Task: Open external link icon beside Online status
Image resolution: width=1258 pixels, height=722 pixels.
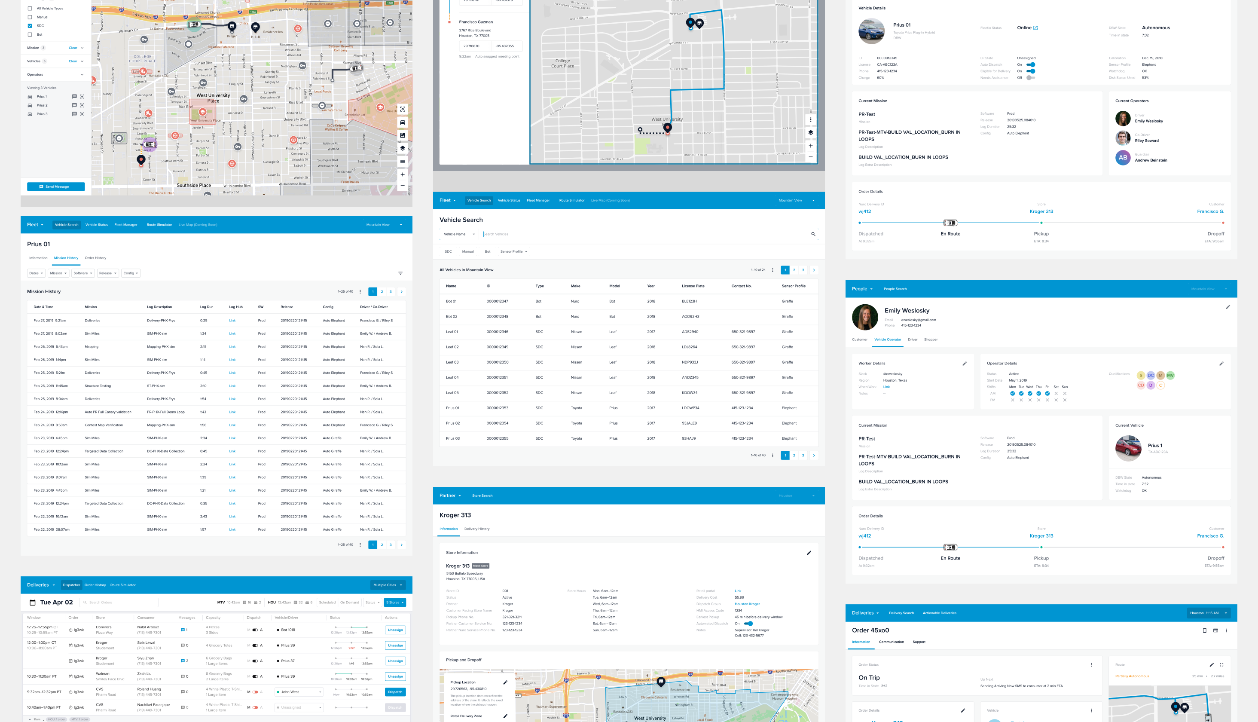Action: [x=1035, y=28]
